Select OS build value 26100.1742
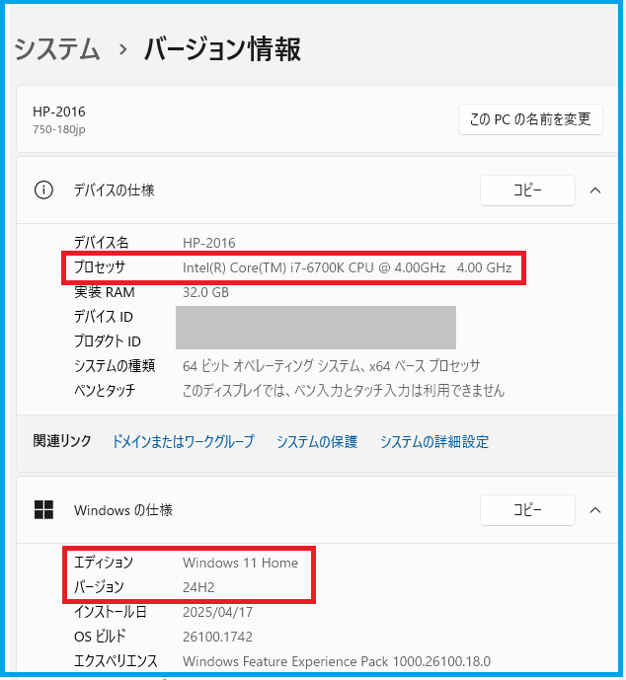The width and height of the screenshot is (626, 680). [217, 637]
